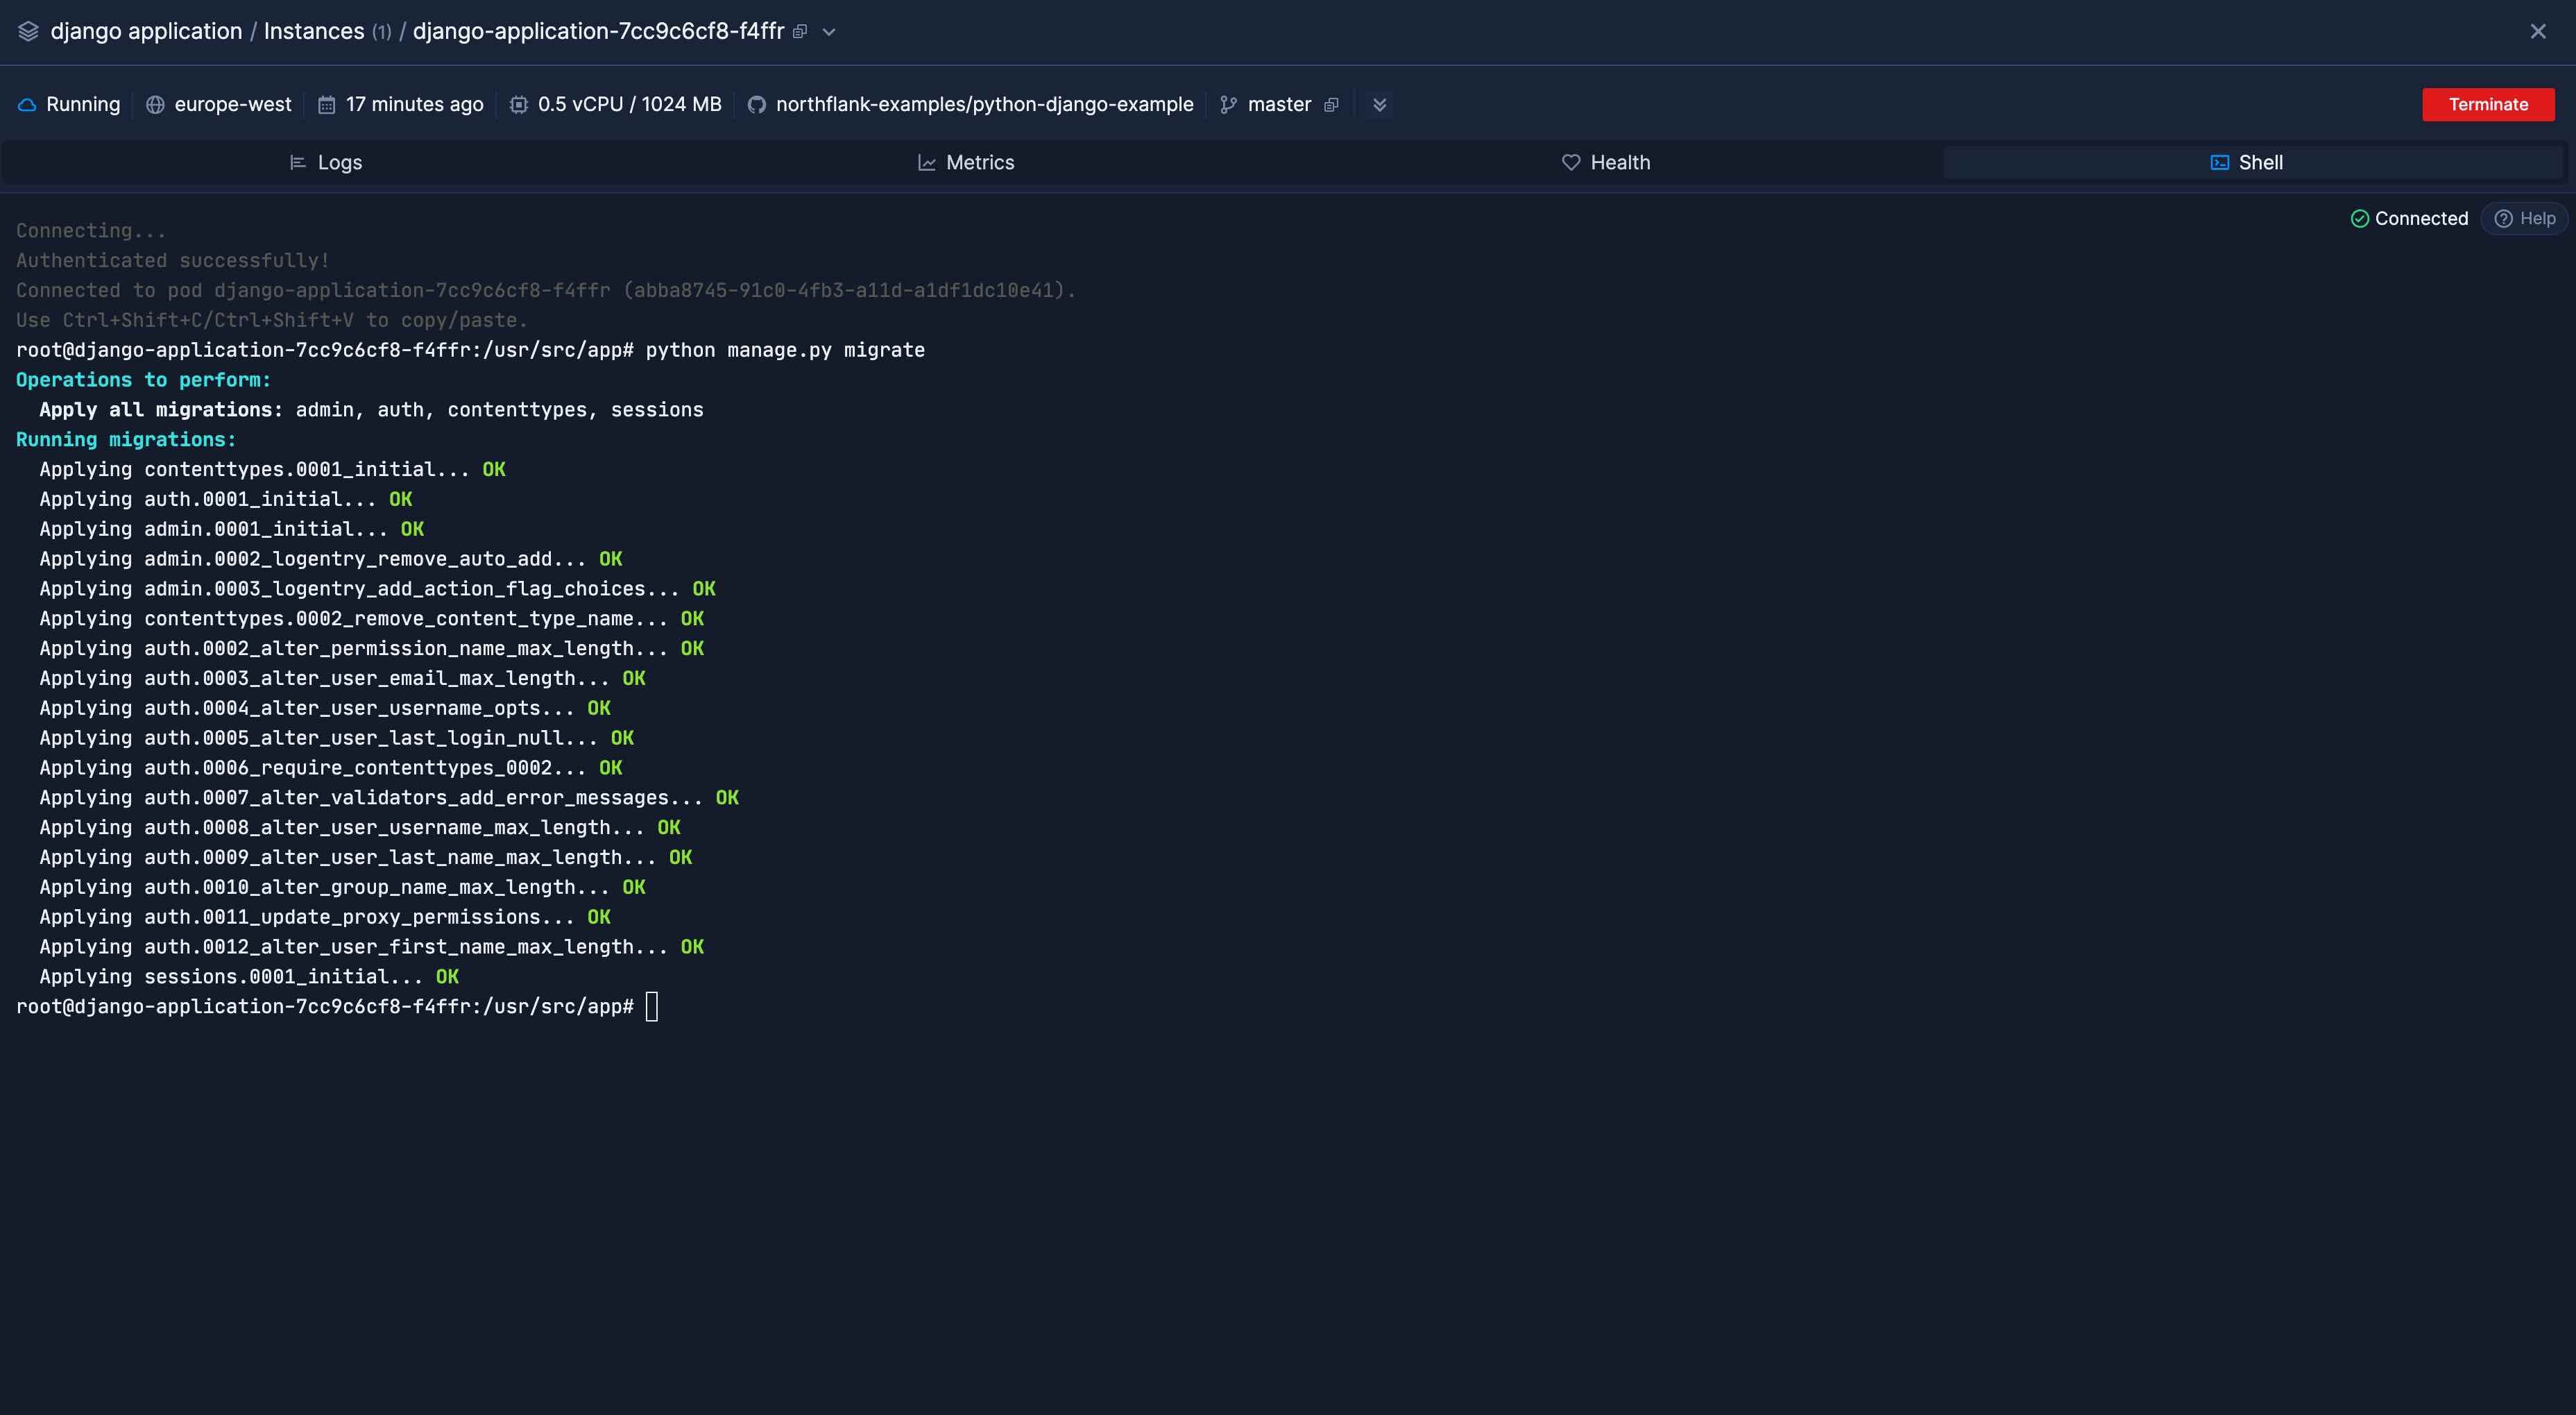Switch to the Metrics tab

pos(966,162)
